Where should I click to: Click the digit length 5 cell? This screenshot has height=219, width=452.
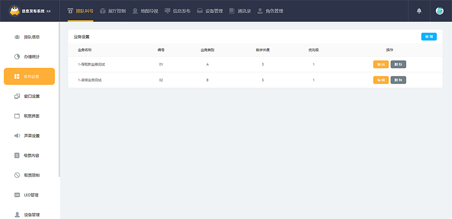(263, 80)
